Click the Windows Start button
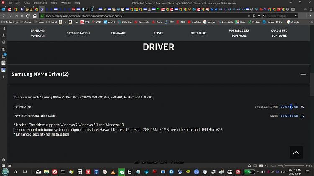Screen dimensions: 314x176 coord(5,172)
